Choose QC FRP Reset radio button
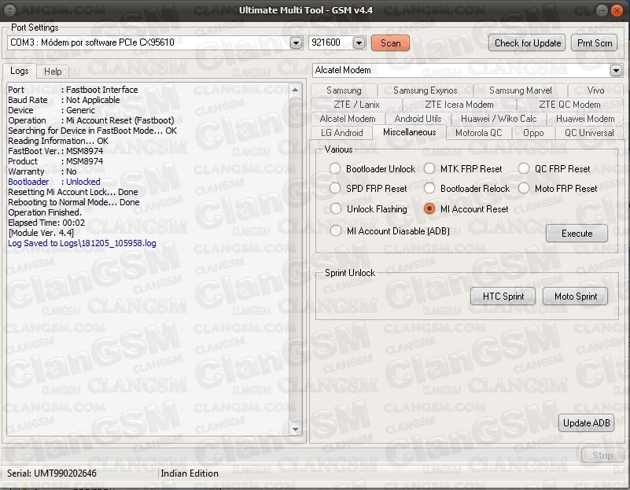 (524, 168)
